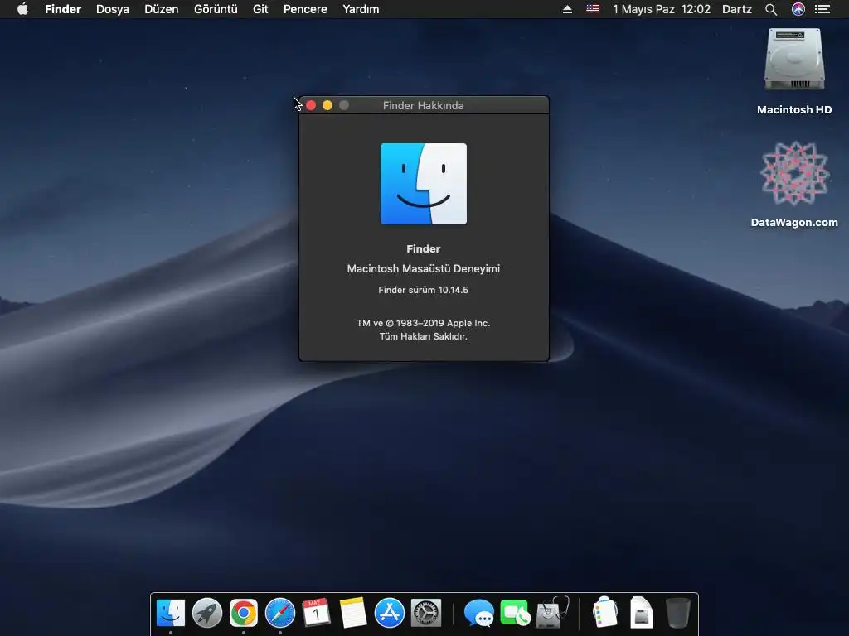
Task: Open Calendar icon showing May 1
Action: pos(316,613)
